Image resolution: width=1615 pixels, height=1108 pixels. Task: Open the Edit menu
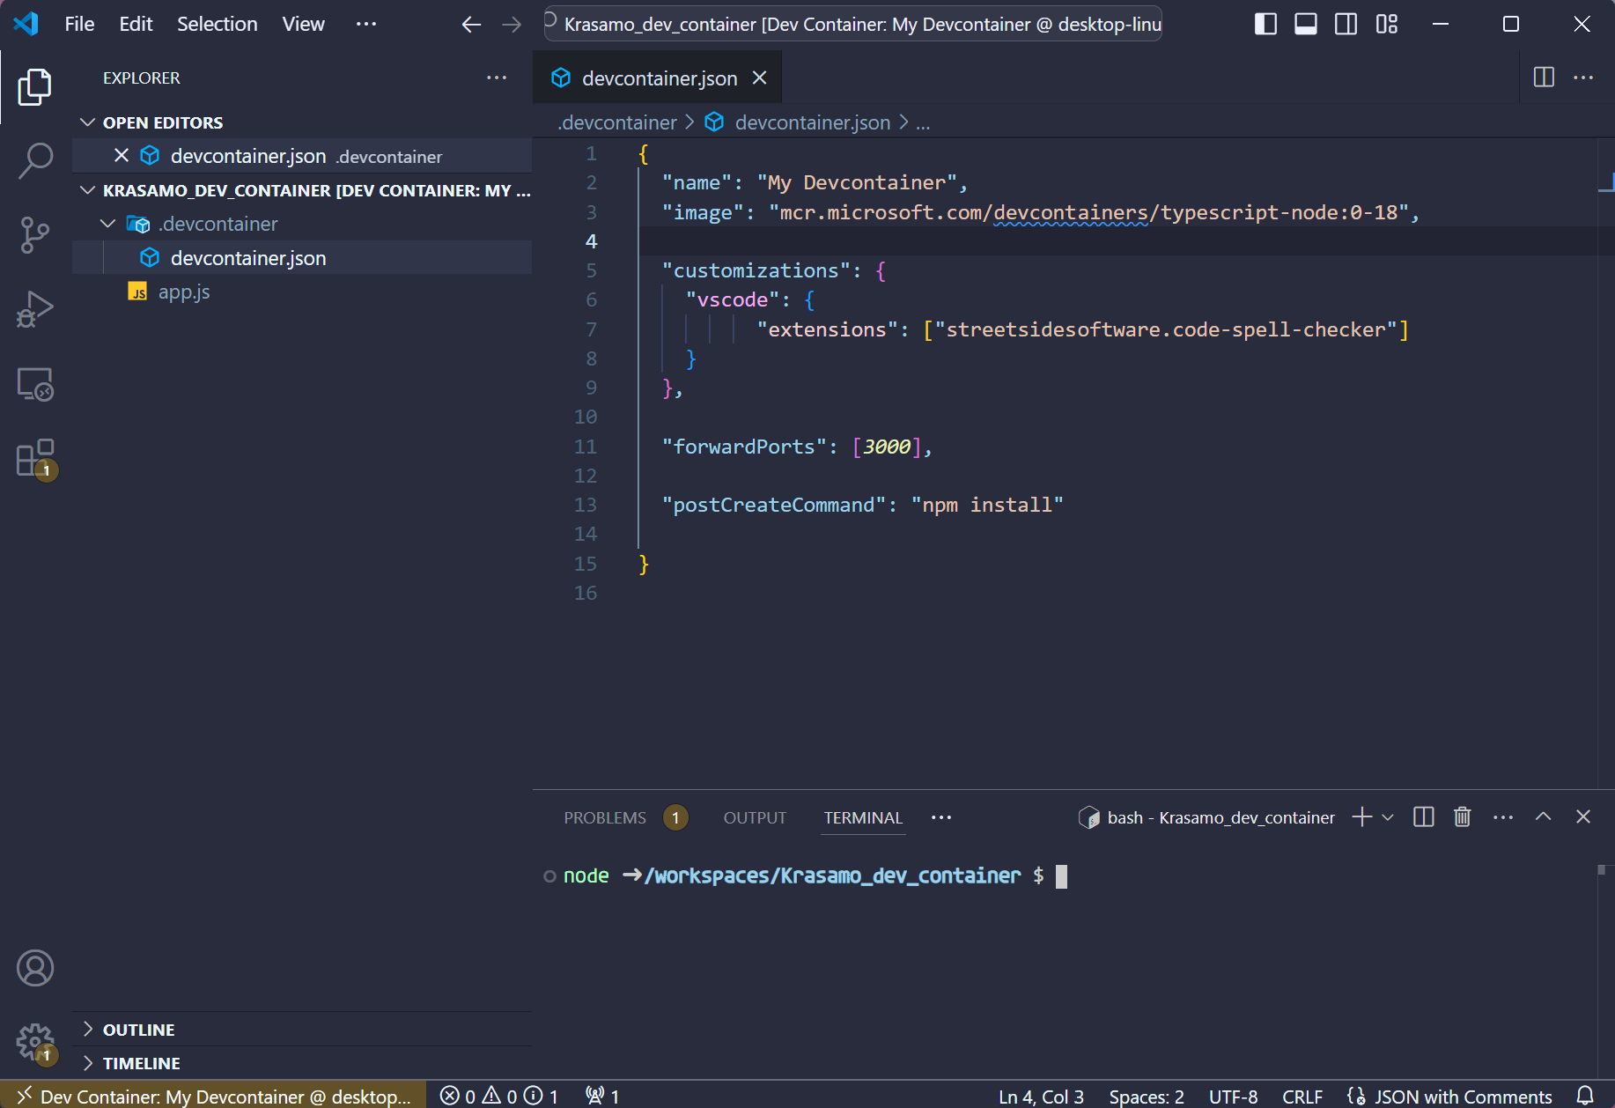[x=136, y=24]
